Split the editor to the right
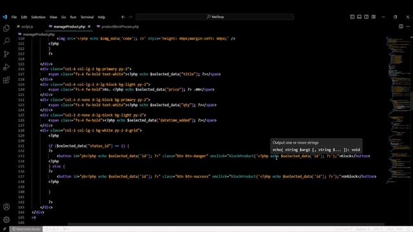Screen dimensions: 413x232 401,26
